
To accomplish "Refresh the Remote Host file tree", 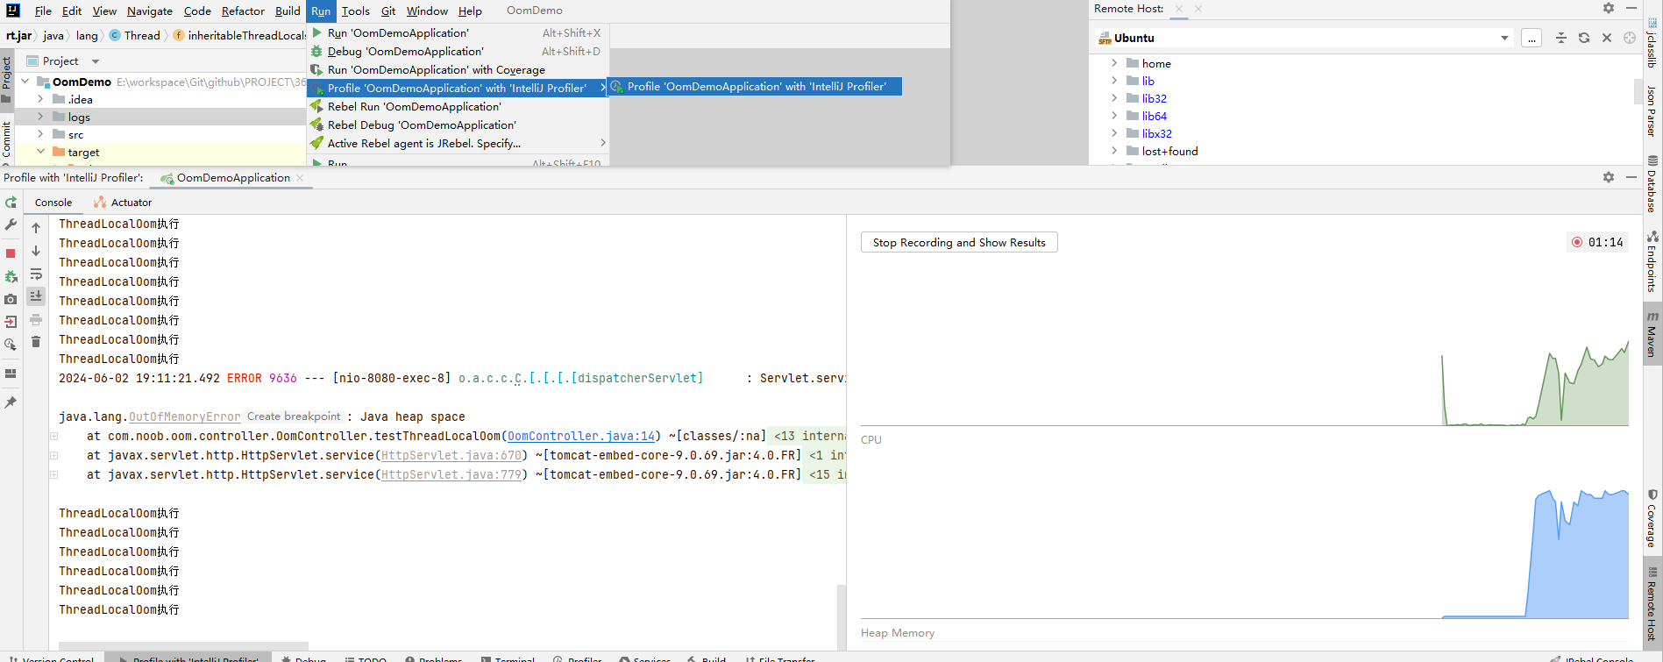I will pyautogui.click(x=1584, y=38).
